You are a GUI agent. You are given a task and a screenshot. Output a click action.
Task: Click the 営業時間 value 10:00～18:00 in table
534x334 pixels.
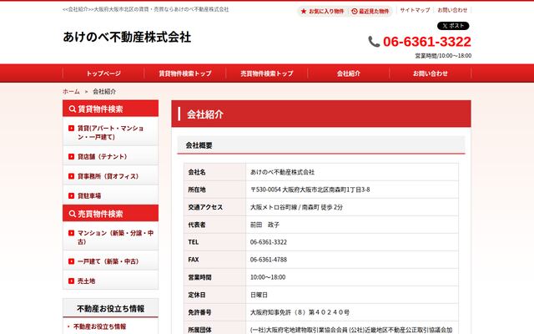[x=268, y=277]
